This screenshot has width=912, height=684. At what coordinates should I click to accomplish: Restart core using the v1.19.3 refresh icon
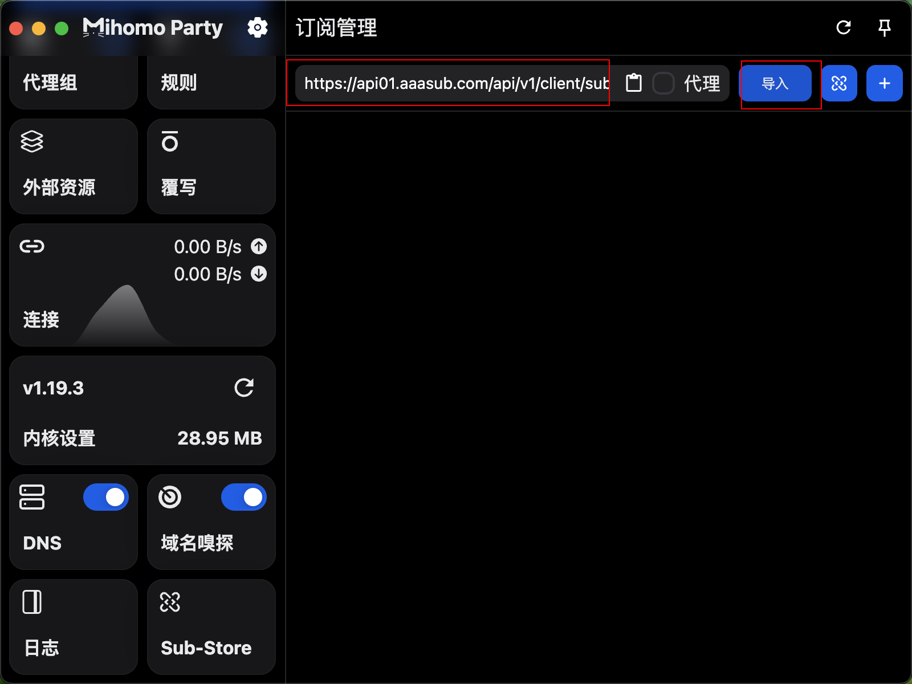click(244, 388)
